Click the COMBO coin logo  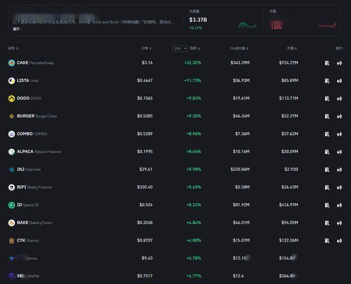12,134
